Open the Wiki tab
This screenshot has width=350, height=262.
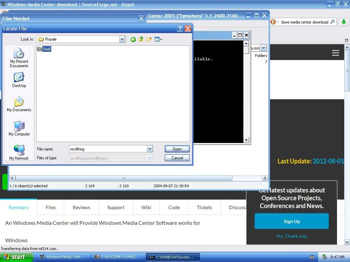(146, 207)
